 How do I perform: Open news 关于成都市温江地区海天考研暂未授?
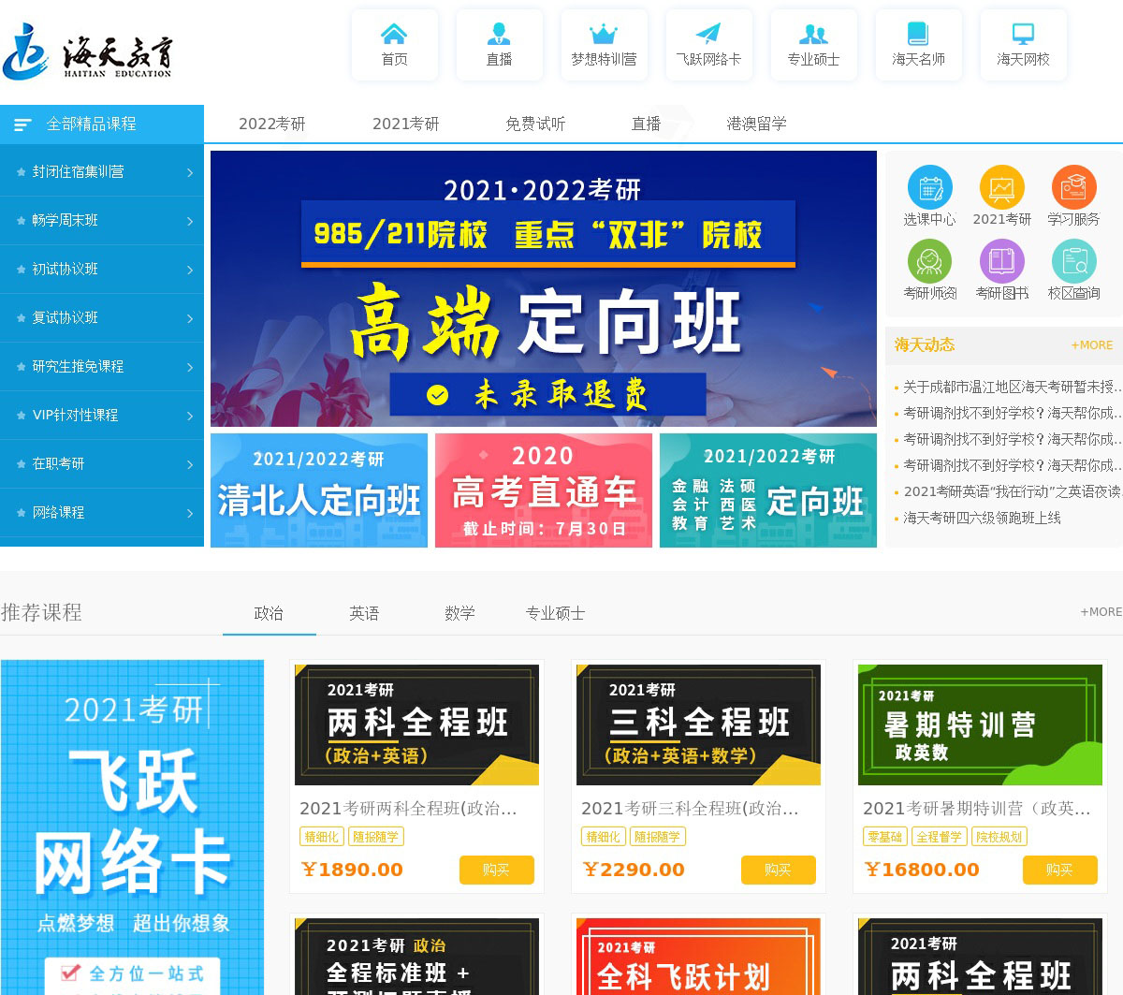[1013, 387]
